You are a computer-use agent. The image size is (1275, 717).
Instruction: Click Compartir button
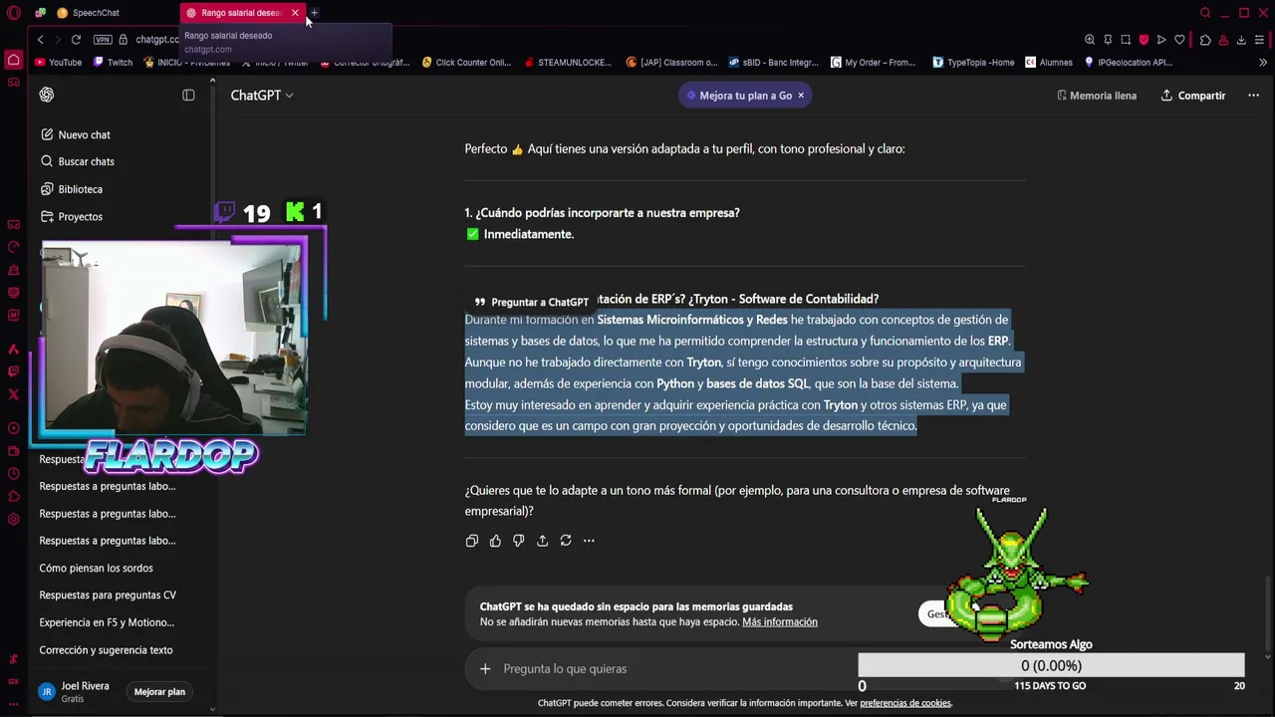(1193, 95)
